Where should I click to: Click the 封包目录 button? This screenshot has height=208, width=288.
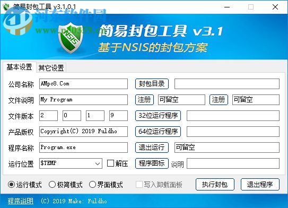pos(152,84)
